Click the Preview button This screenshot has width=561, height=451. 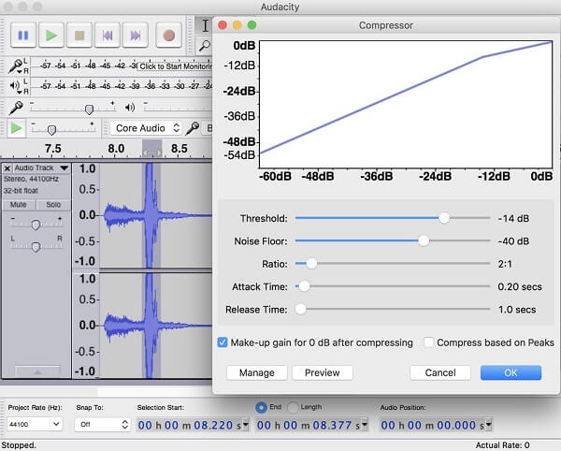coord(323,372)
